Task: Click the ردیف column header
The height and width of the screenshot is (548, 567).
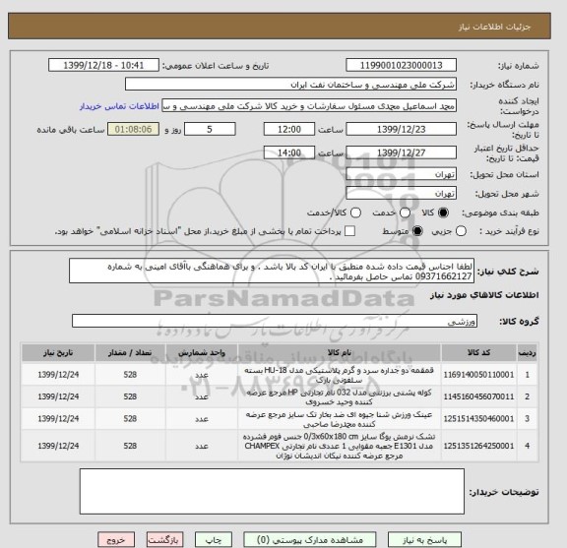Action: 528,353
